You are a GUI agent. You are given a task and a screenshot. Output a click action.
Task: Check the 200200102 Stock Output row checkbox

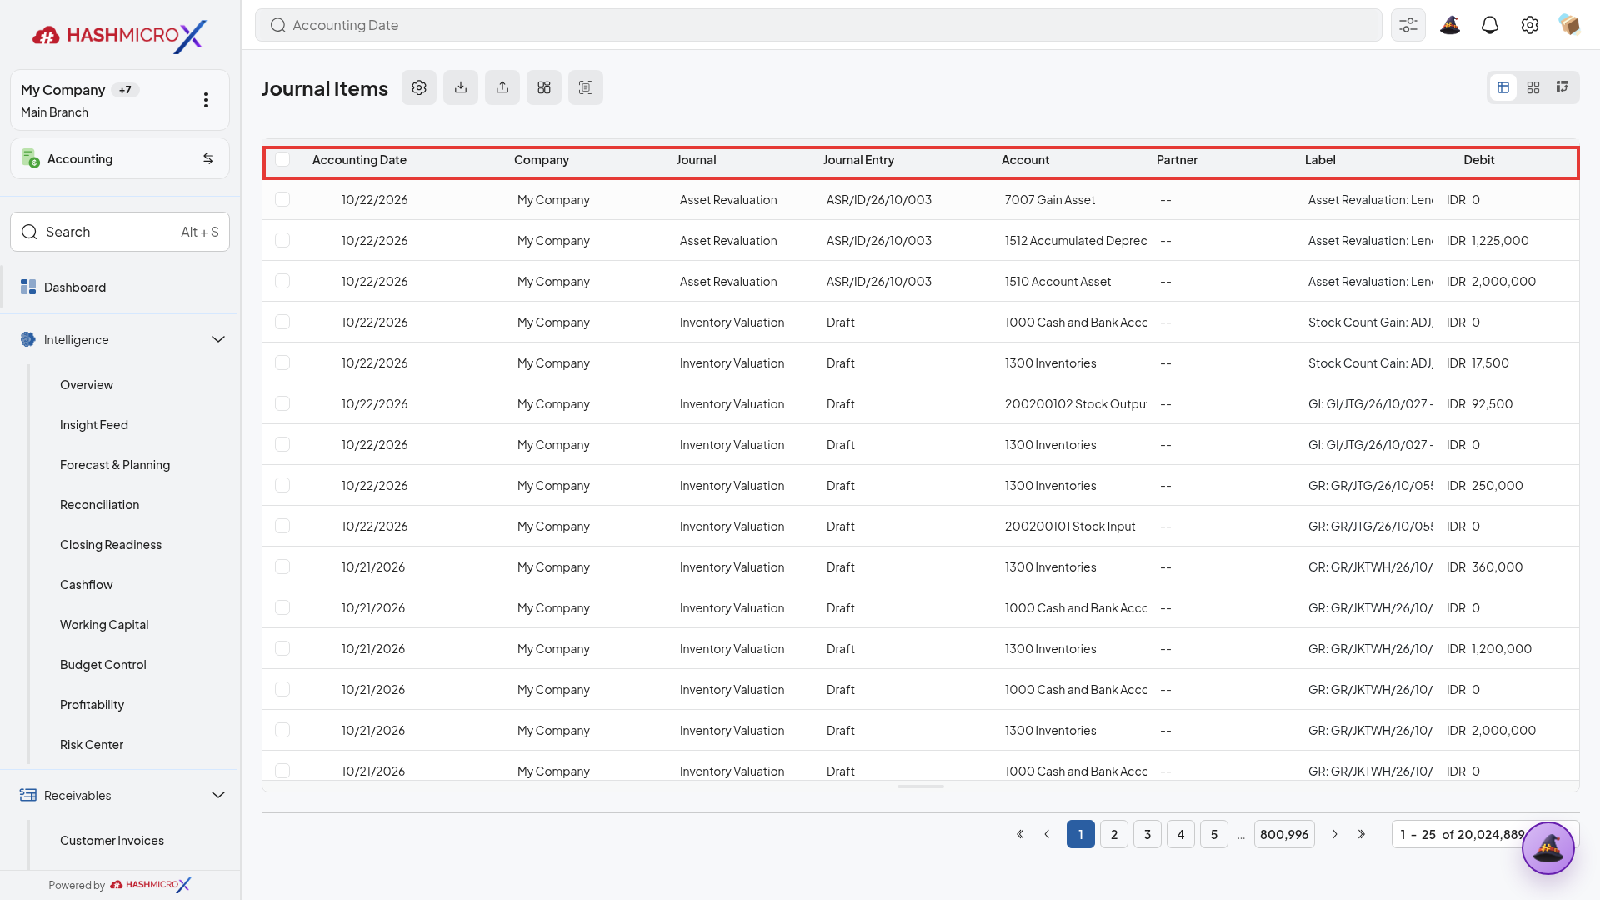[282, 403]
